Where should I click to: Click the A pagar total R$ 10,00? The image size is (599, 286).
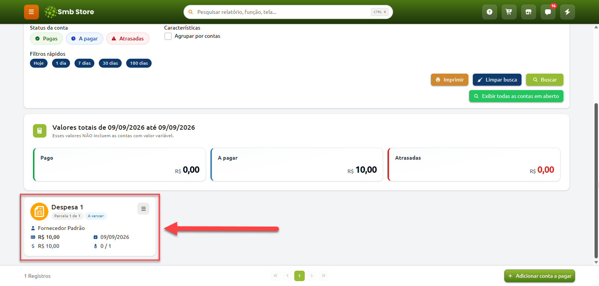[362, 170]
